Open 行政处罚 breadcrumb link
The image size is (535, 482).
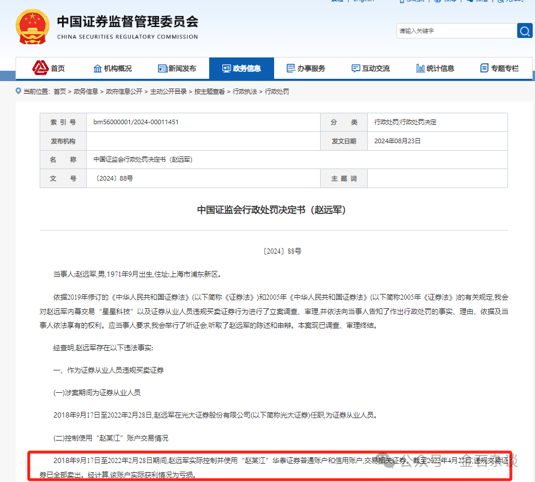277,91
